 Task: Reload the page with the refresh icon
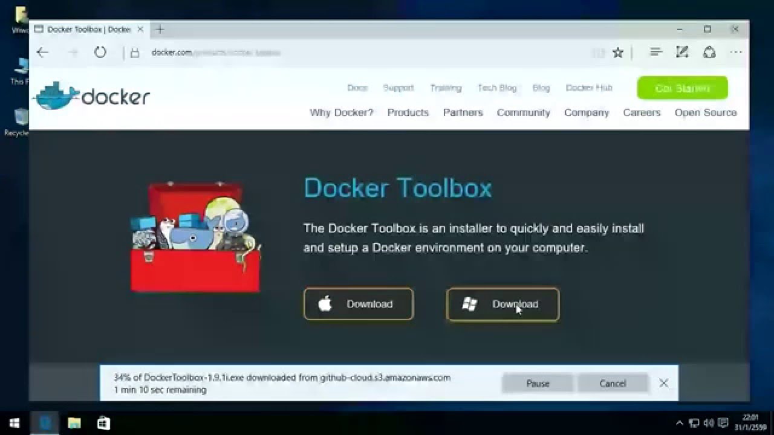tap(100, 53)
